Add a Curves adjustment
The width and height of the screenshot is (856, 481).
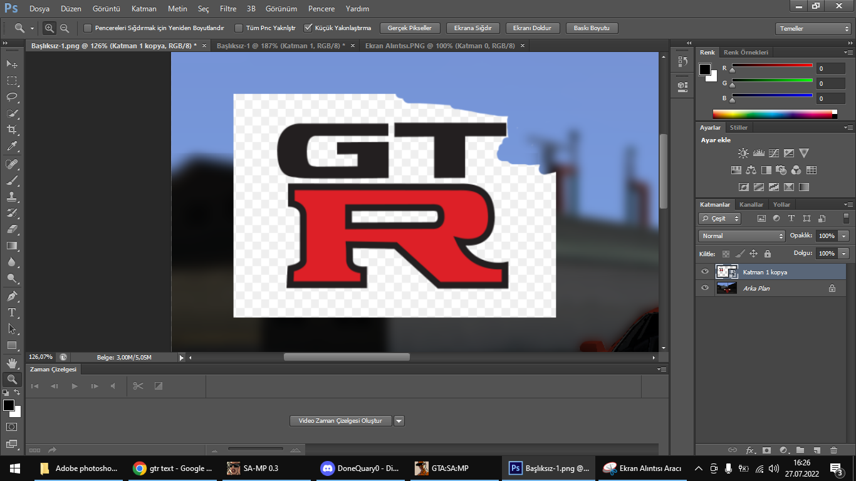coord(774,153)
